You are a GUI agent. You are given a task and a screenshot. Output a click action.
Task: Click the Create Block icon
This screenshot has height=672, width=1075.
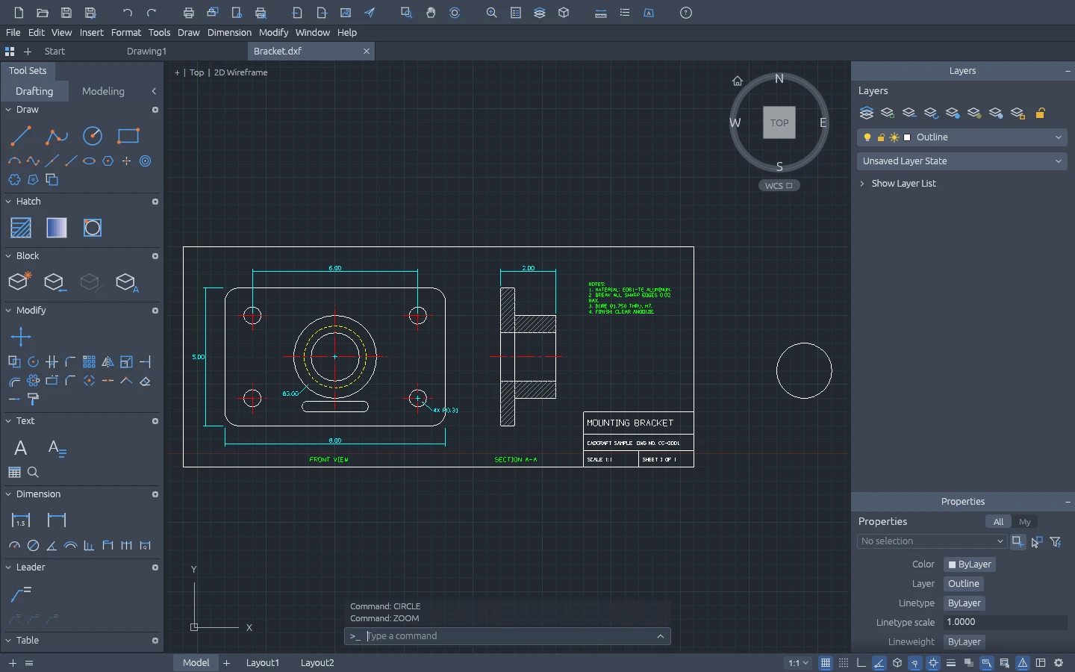pyautogui.click(x=20, y=281)
